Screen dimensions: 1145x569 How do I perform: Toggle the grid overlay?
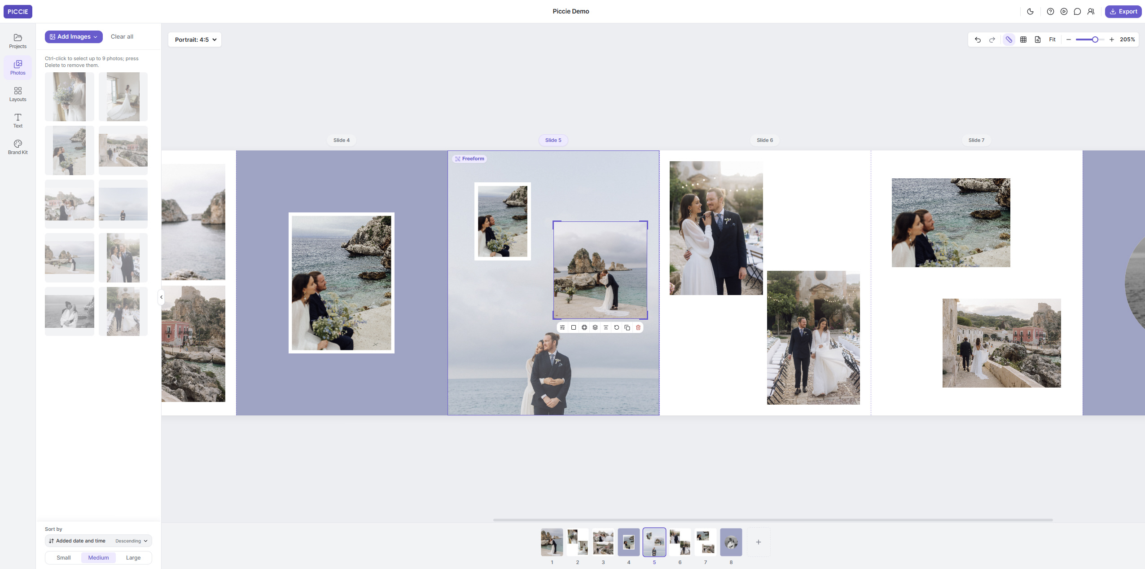(x=1023, y=40)
